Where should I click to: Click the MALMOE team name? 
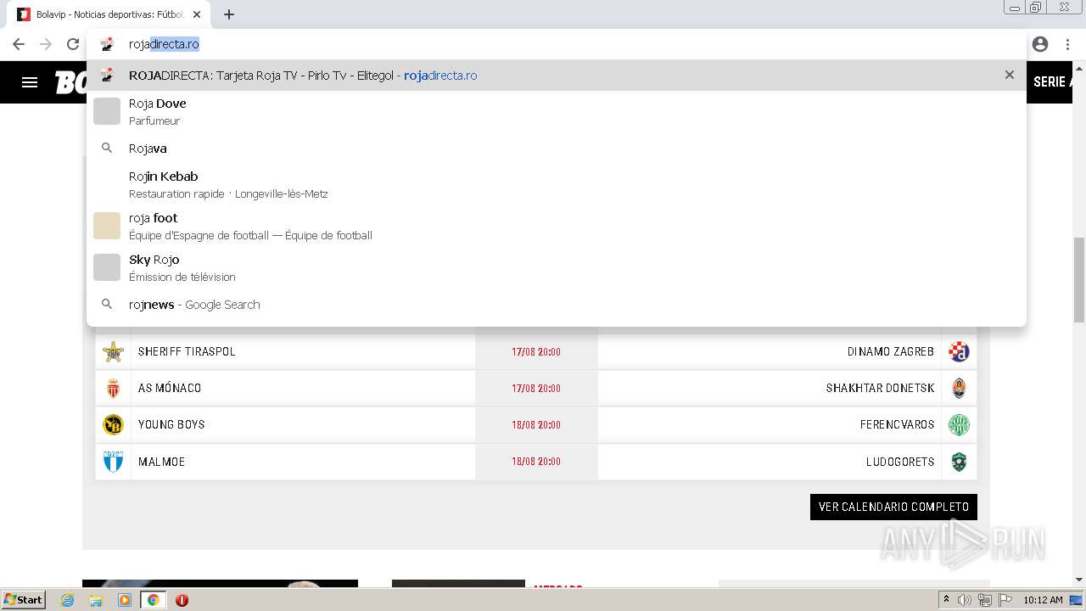click(161, 462)
